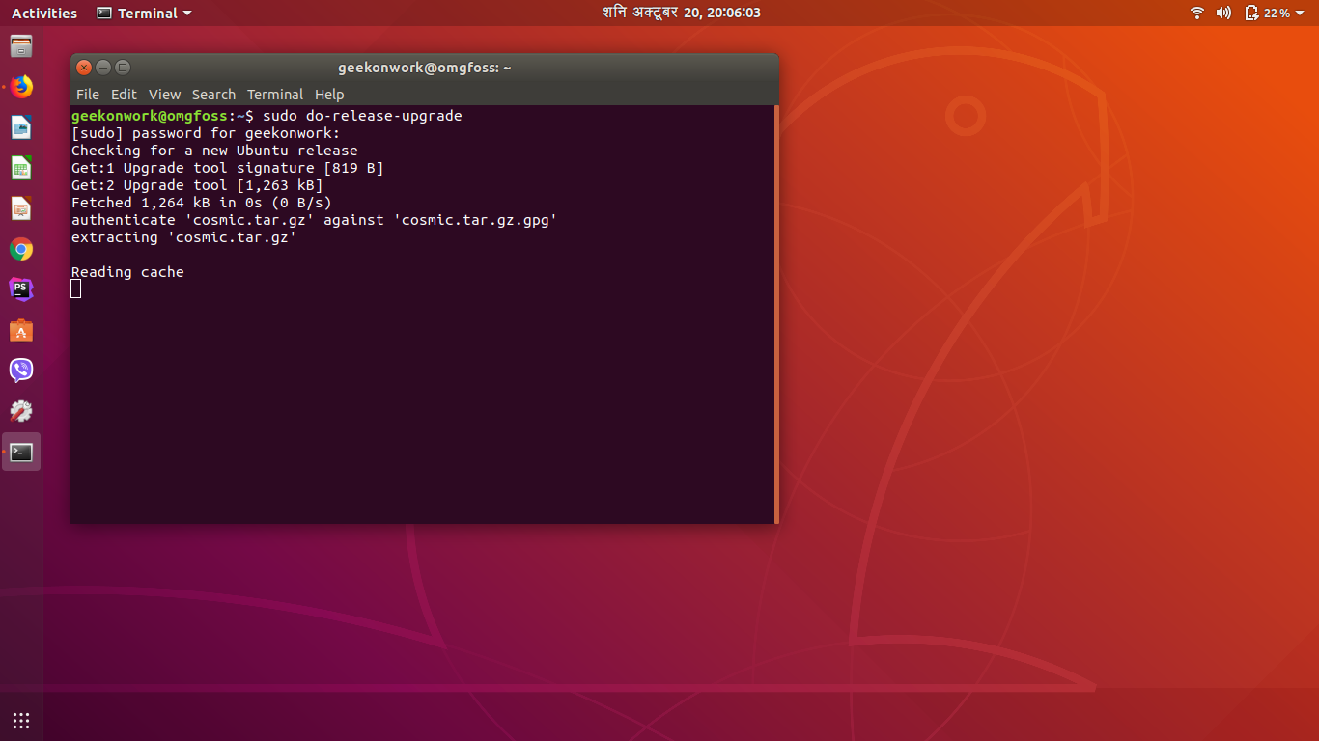Click the 'authenticate cosmic.tar.gz' line
This screenshot has width=1319, height=741.
pos(314,220)
